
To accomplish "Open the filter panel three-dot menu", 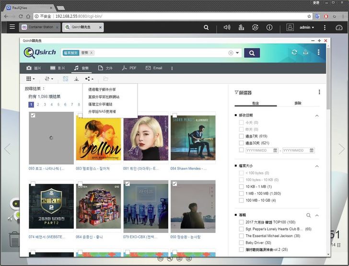I will click(x=319, y=92).
